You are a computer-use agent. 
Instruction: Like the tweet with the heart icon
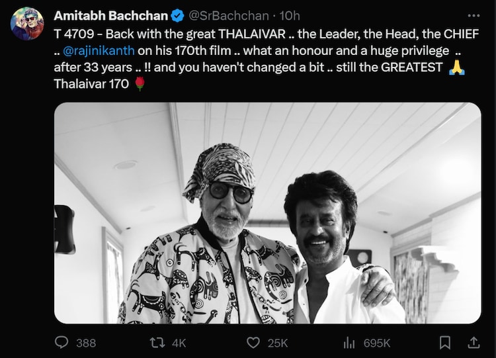tap(253, 342)
